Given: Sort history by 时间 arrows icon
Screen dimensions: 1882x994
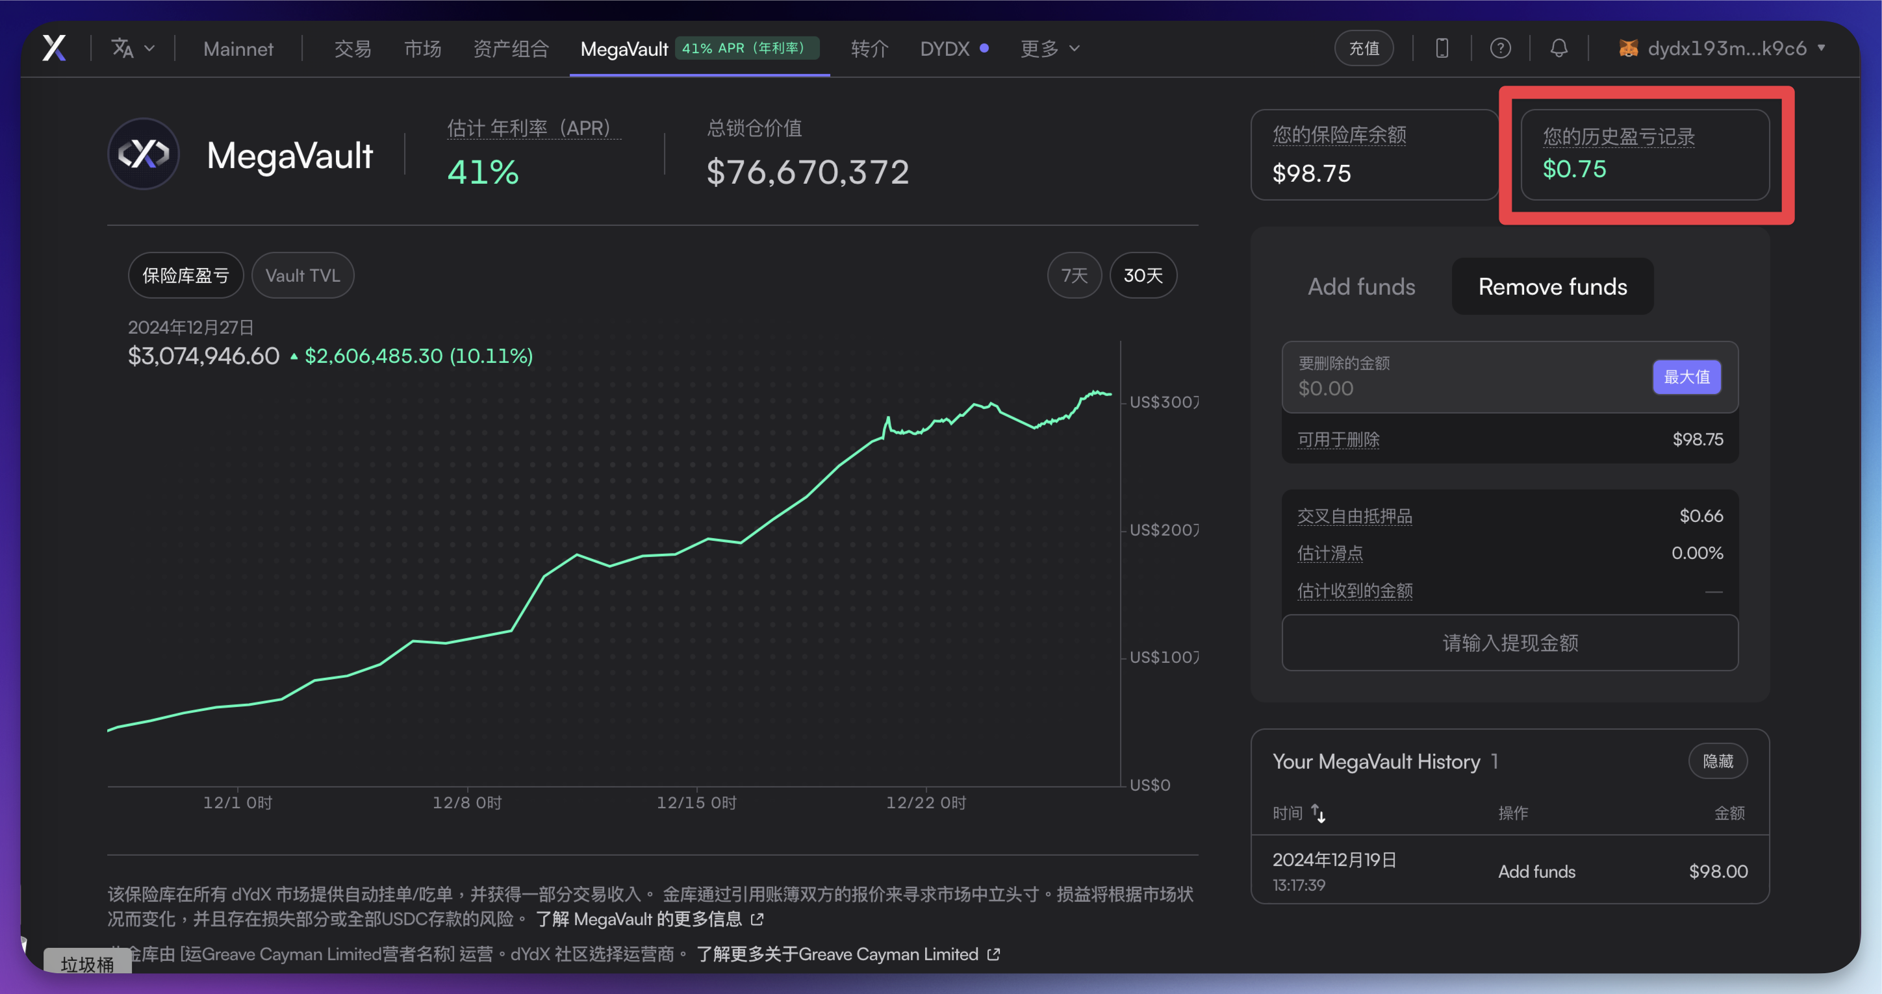Looking at the screenshot, I should point(1318,813).
